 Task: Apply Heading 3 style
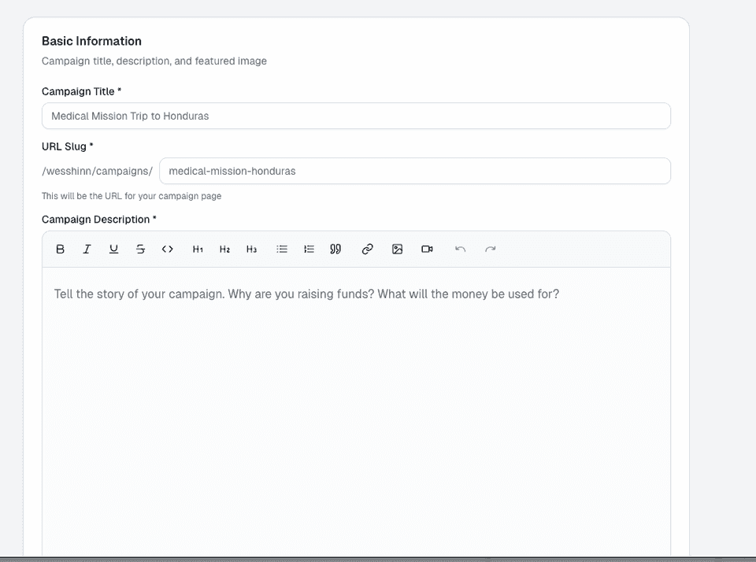tap(251, 250)
